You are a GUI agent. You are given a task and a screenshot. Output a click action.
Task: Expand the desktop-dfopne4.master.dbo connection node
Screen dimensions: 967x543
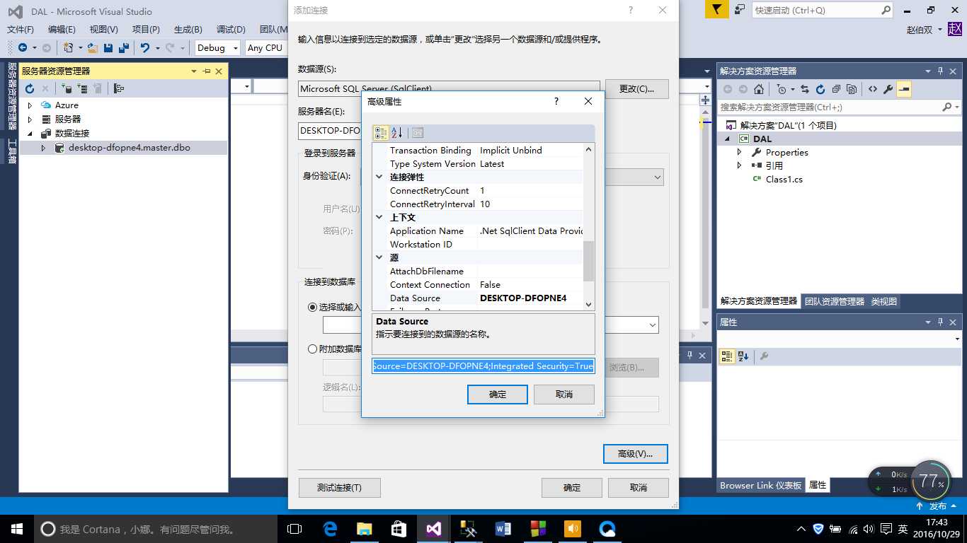pyautogui.click(x=43, y=148)
